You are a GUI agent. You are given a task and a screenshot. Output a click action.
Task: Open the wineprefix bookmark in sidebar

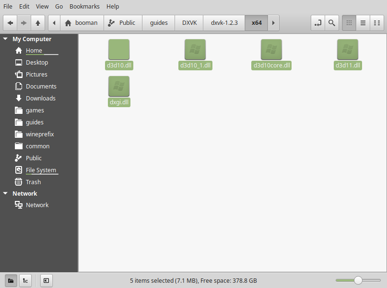pyautogui.click(x=40, y=134)
